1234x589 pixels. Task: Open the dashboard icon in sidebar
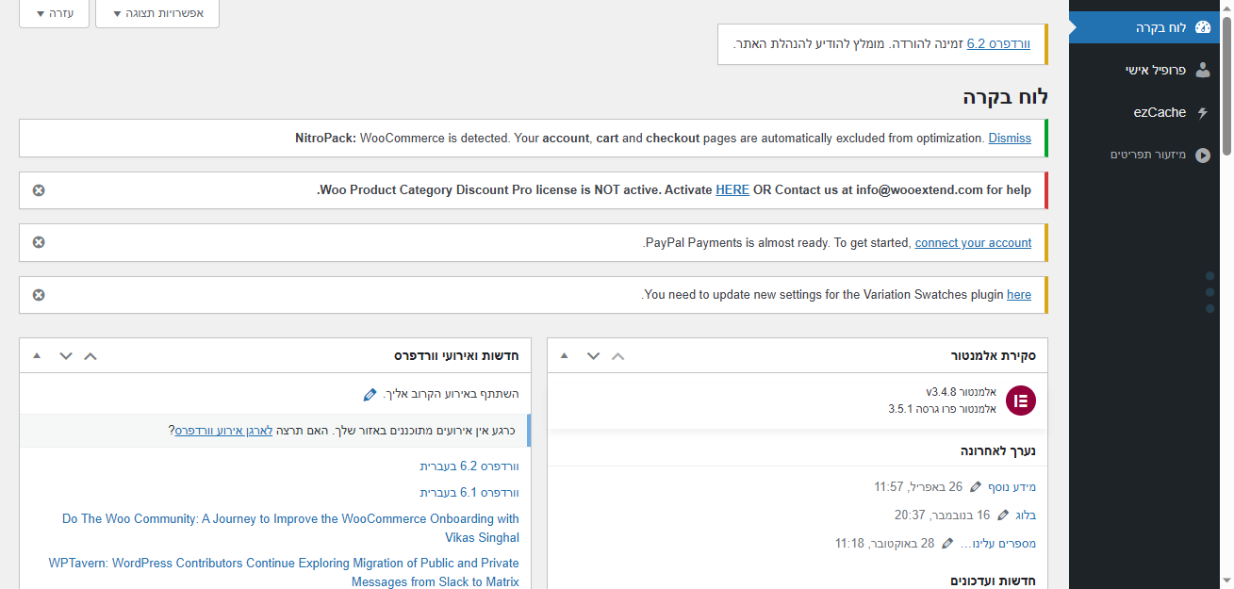[1202, 27]
